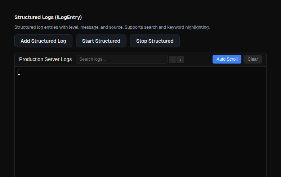Image resolution: width=281 pixels, height=177 pixels.
Task: Start structured log streaming
Action: click(101, 41)
